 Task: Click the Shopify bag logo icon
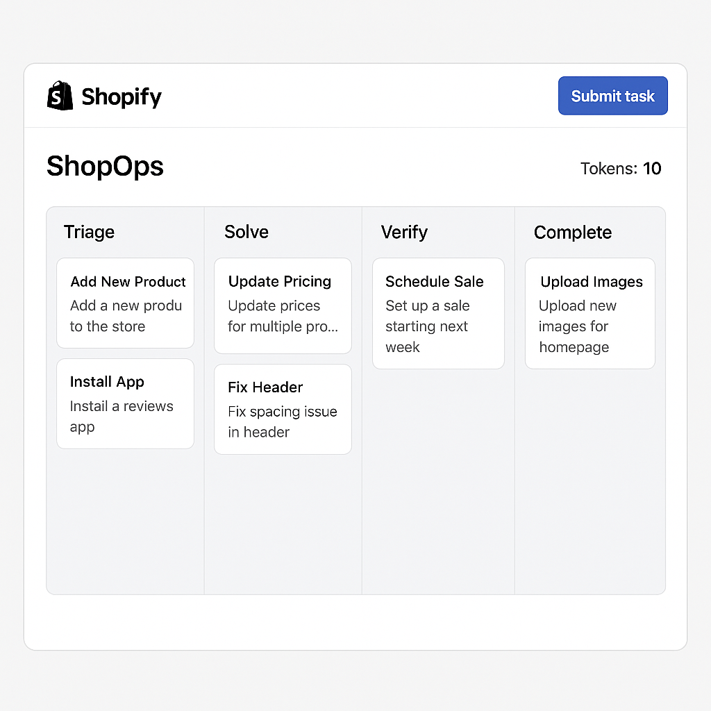click(59, 96)
